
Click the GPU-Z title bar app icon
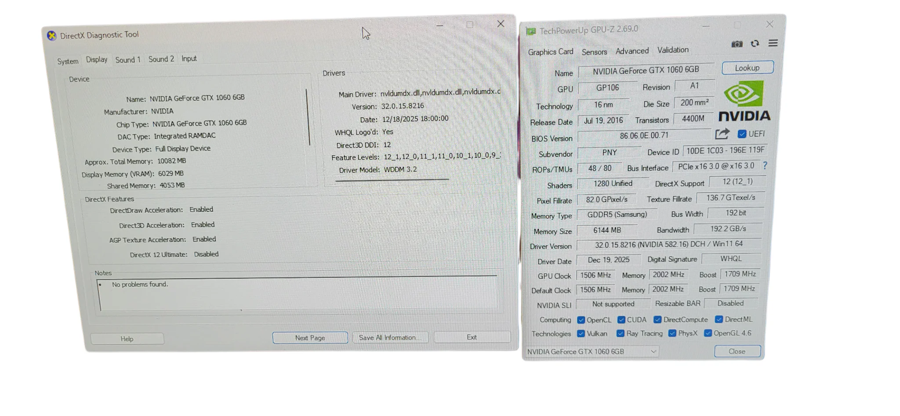(x=531, y=31)
